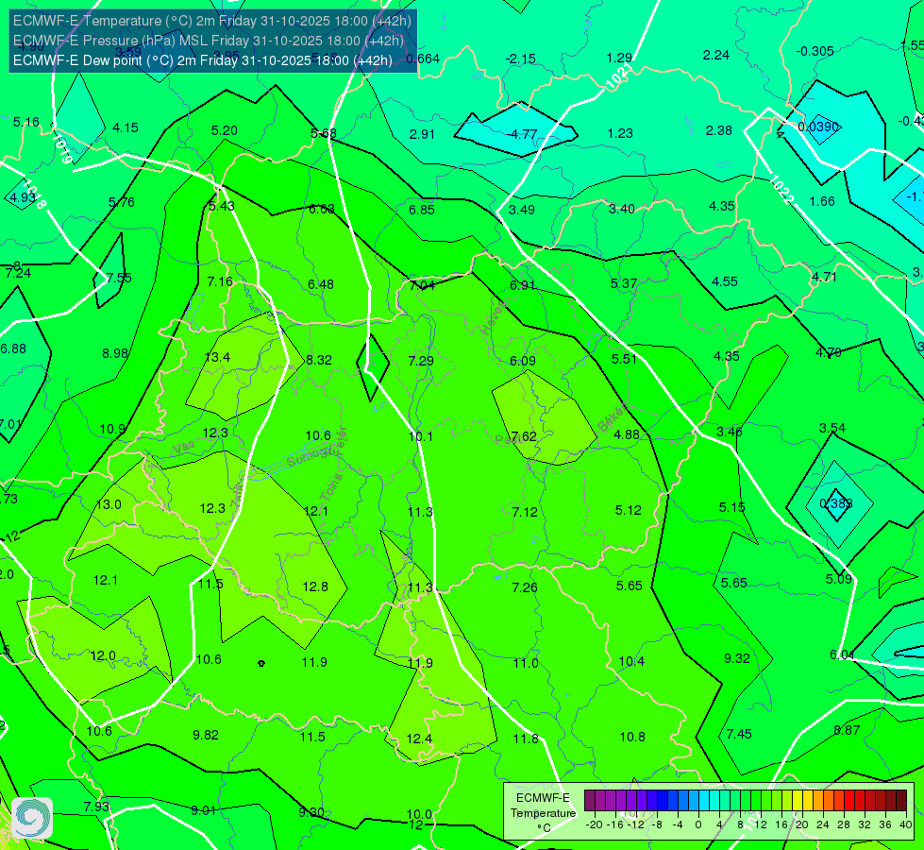Click the 1019 isobar pressure label
924x850 pixels.
pos(63,149)
